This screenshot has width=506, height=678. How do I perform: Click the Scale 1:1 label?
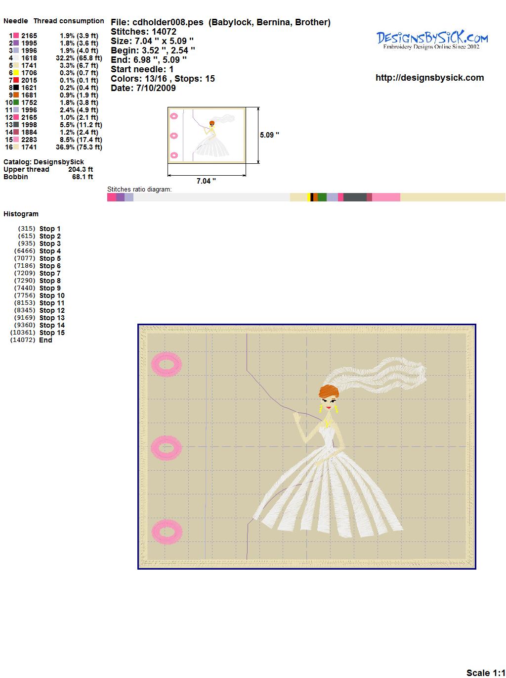click(x=485, y=673)
